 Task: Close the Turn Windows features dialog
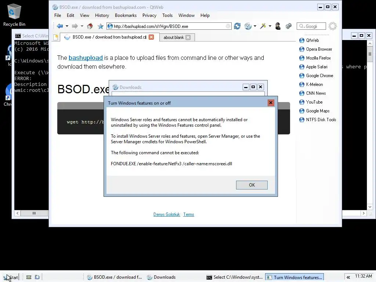pyautogui.click(x=271, y=103)
